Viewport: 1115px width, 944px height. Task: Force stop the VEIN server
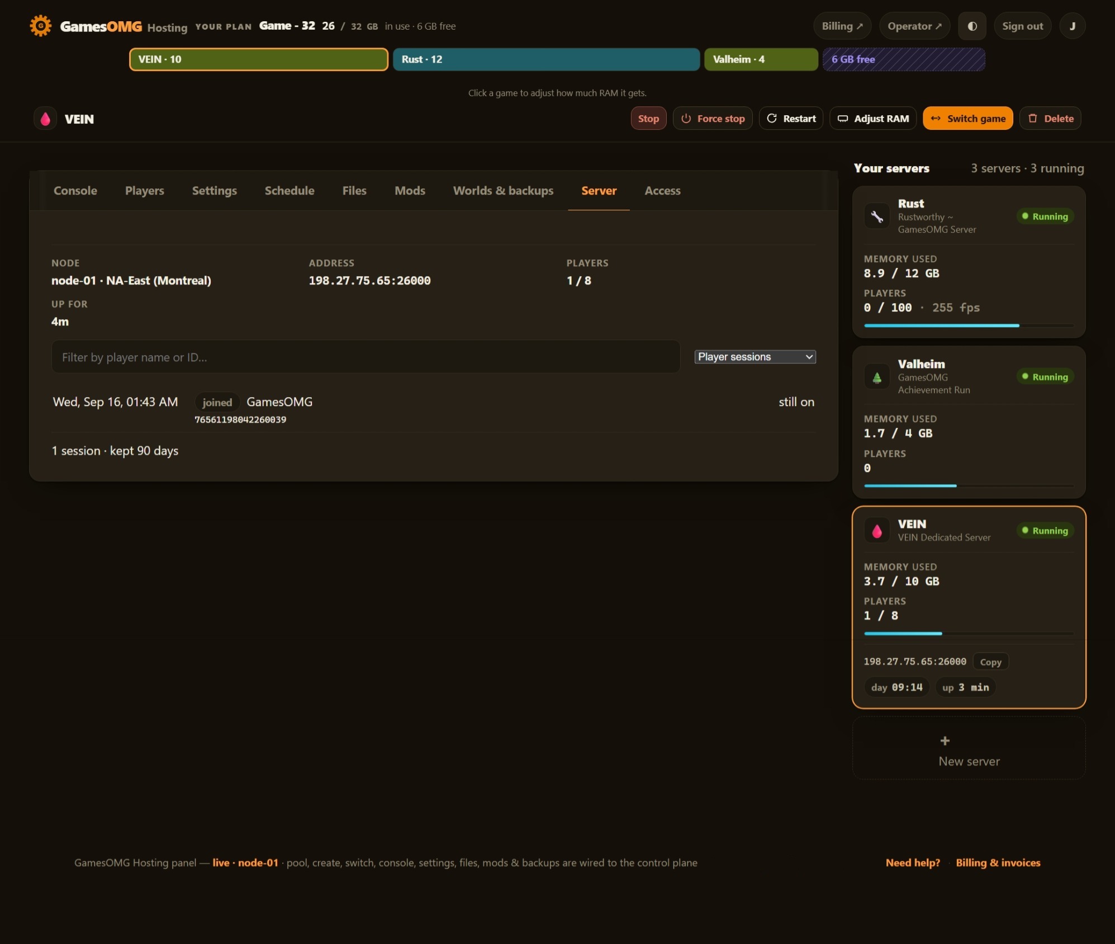pyautogui.click(x=713, y=119)
